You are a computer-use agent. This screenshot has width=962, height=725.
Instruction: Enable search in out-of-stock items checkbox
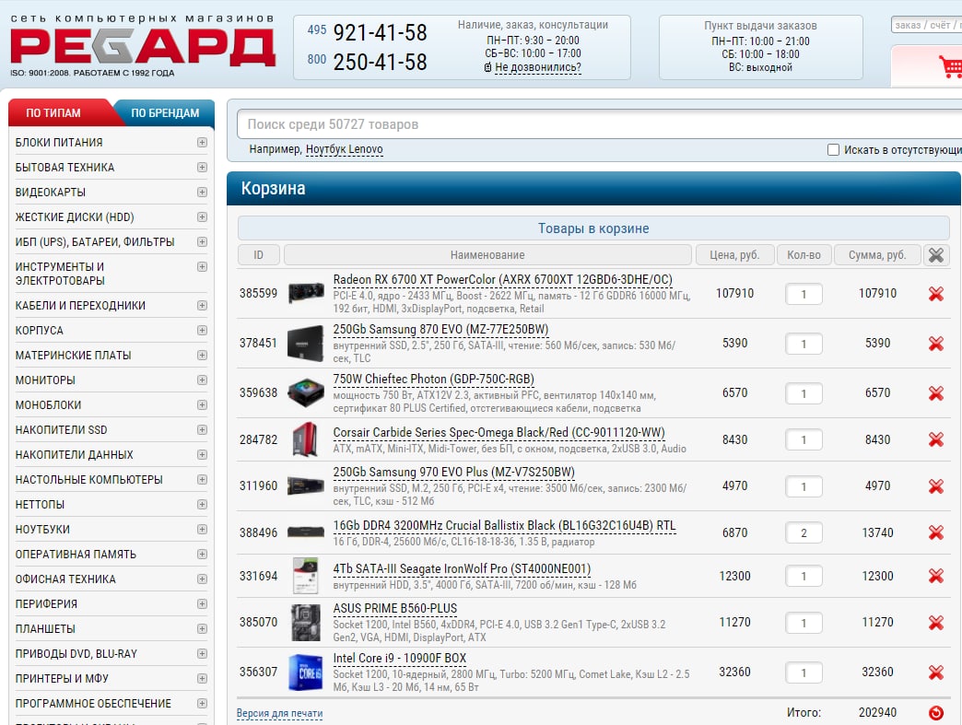click(x=833, y=149)
